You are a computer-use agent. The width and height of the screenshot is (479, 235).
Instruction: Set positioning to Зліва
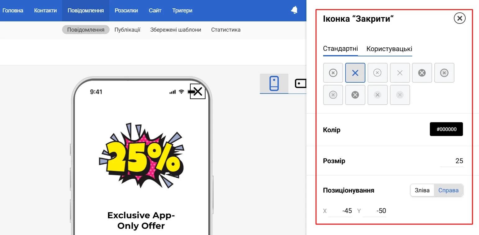pyautogui.click(x=422, y=190)
